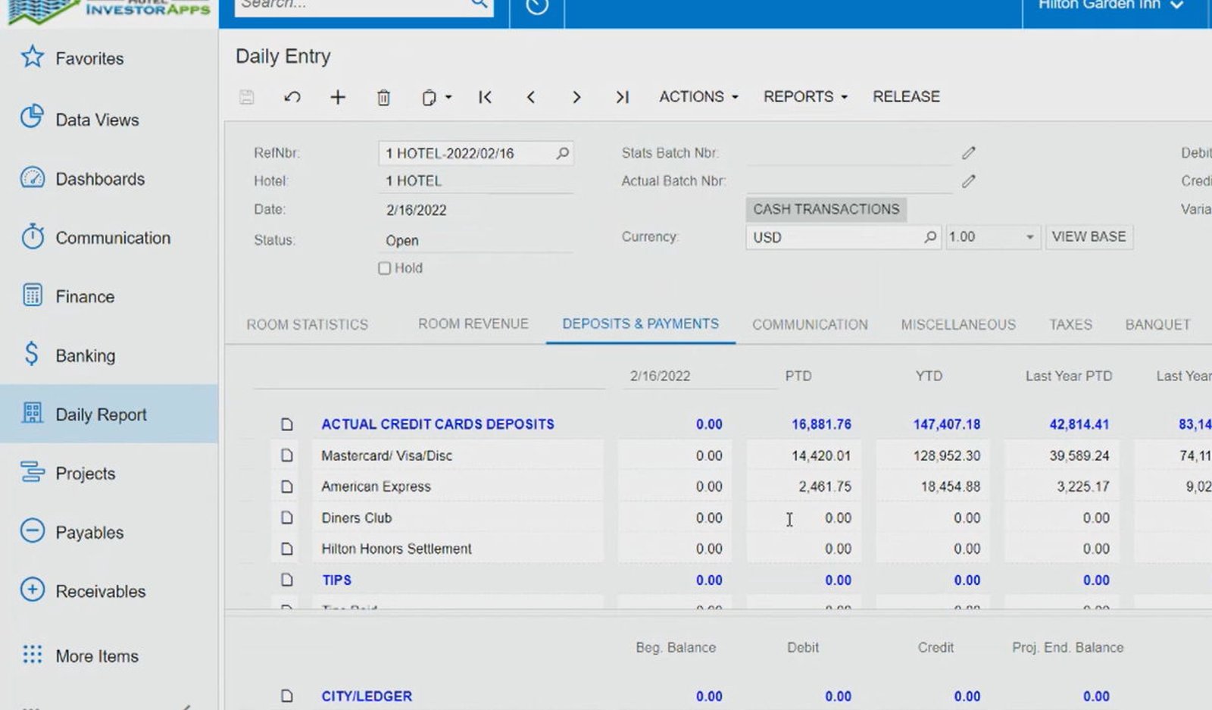Delete record with trash icon
Viewport: 1212px width, 710px height.
pos(384,97)
